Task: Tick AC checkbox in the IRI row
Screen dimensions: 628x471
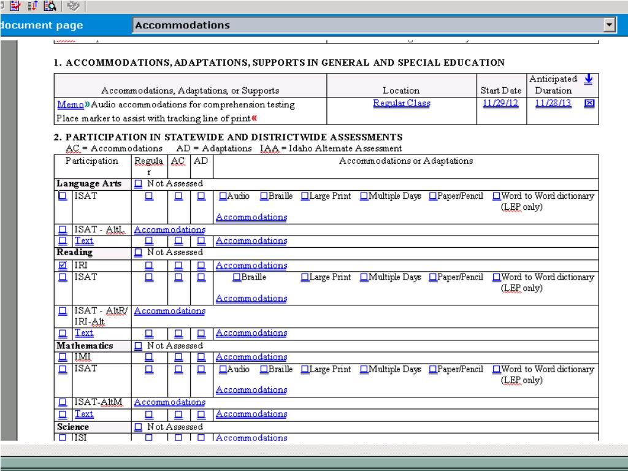Action: pos(178,266)
